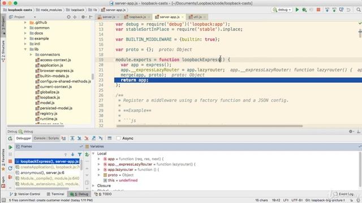Close the server-app.js tab
Viewport: 362px width, 203px height.
[182, 17]
